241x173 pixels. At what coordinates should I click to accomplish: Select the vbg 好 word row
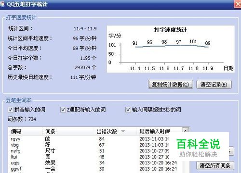tap(95, 145)
